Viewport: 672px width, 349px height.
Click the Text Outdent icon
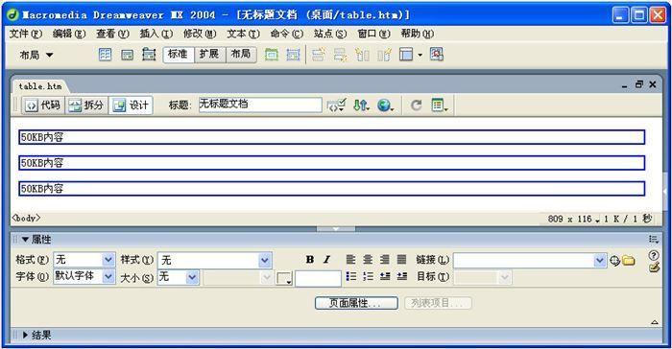tap(385, 276)
